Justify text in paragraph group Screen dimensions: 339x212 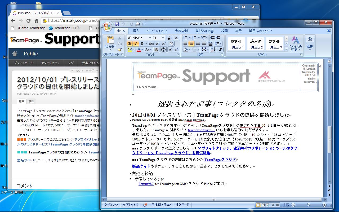click(x=204, y=44)
